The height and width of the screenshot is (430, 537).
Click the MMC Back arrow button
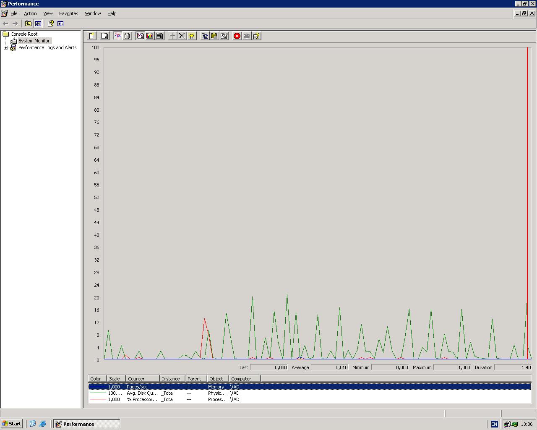[5, 24]
